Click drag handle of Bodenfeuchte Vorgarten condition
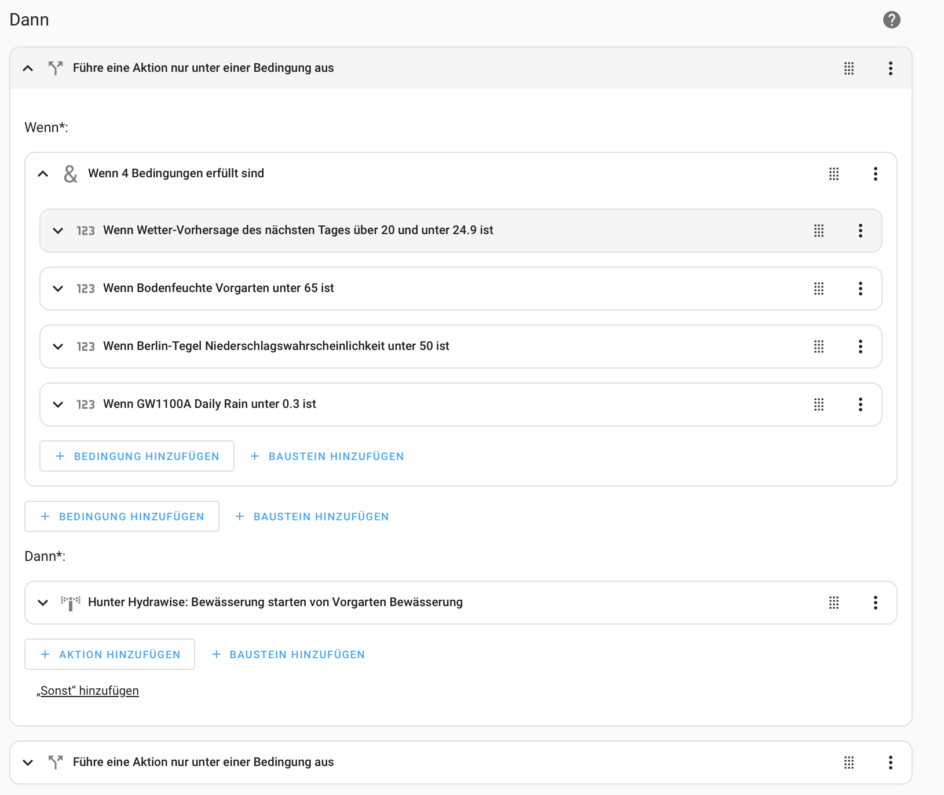 pyautogui.click(x=818, y=289)
